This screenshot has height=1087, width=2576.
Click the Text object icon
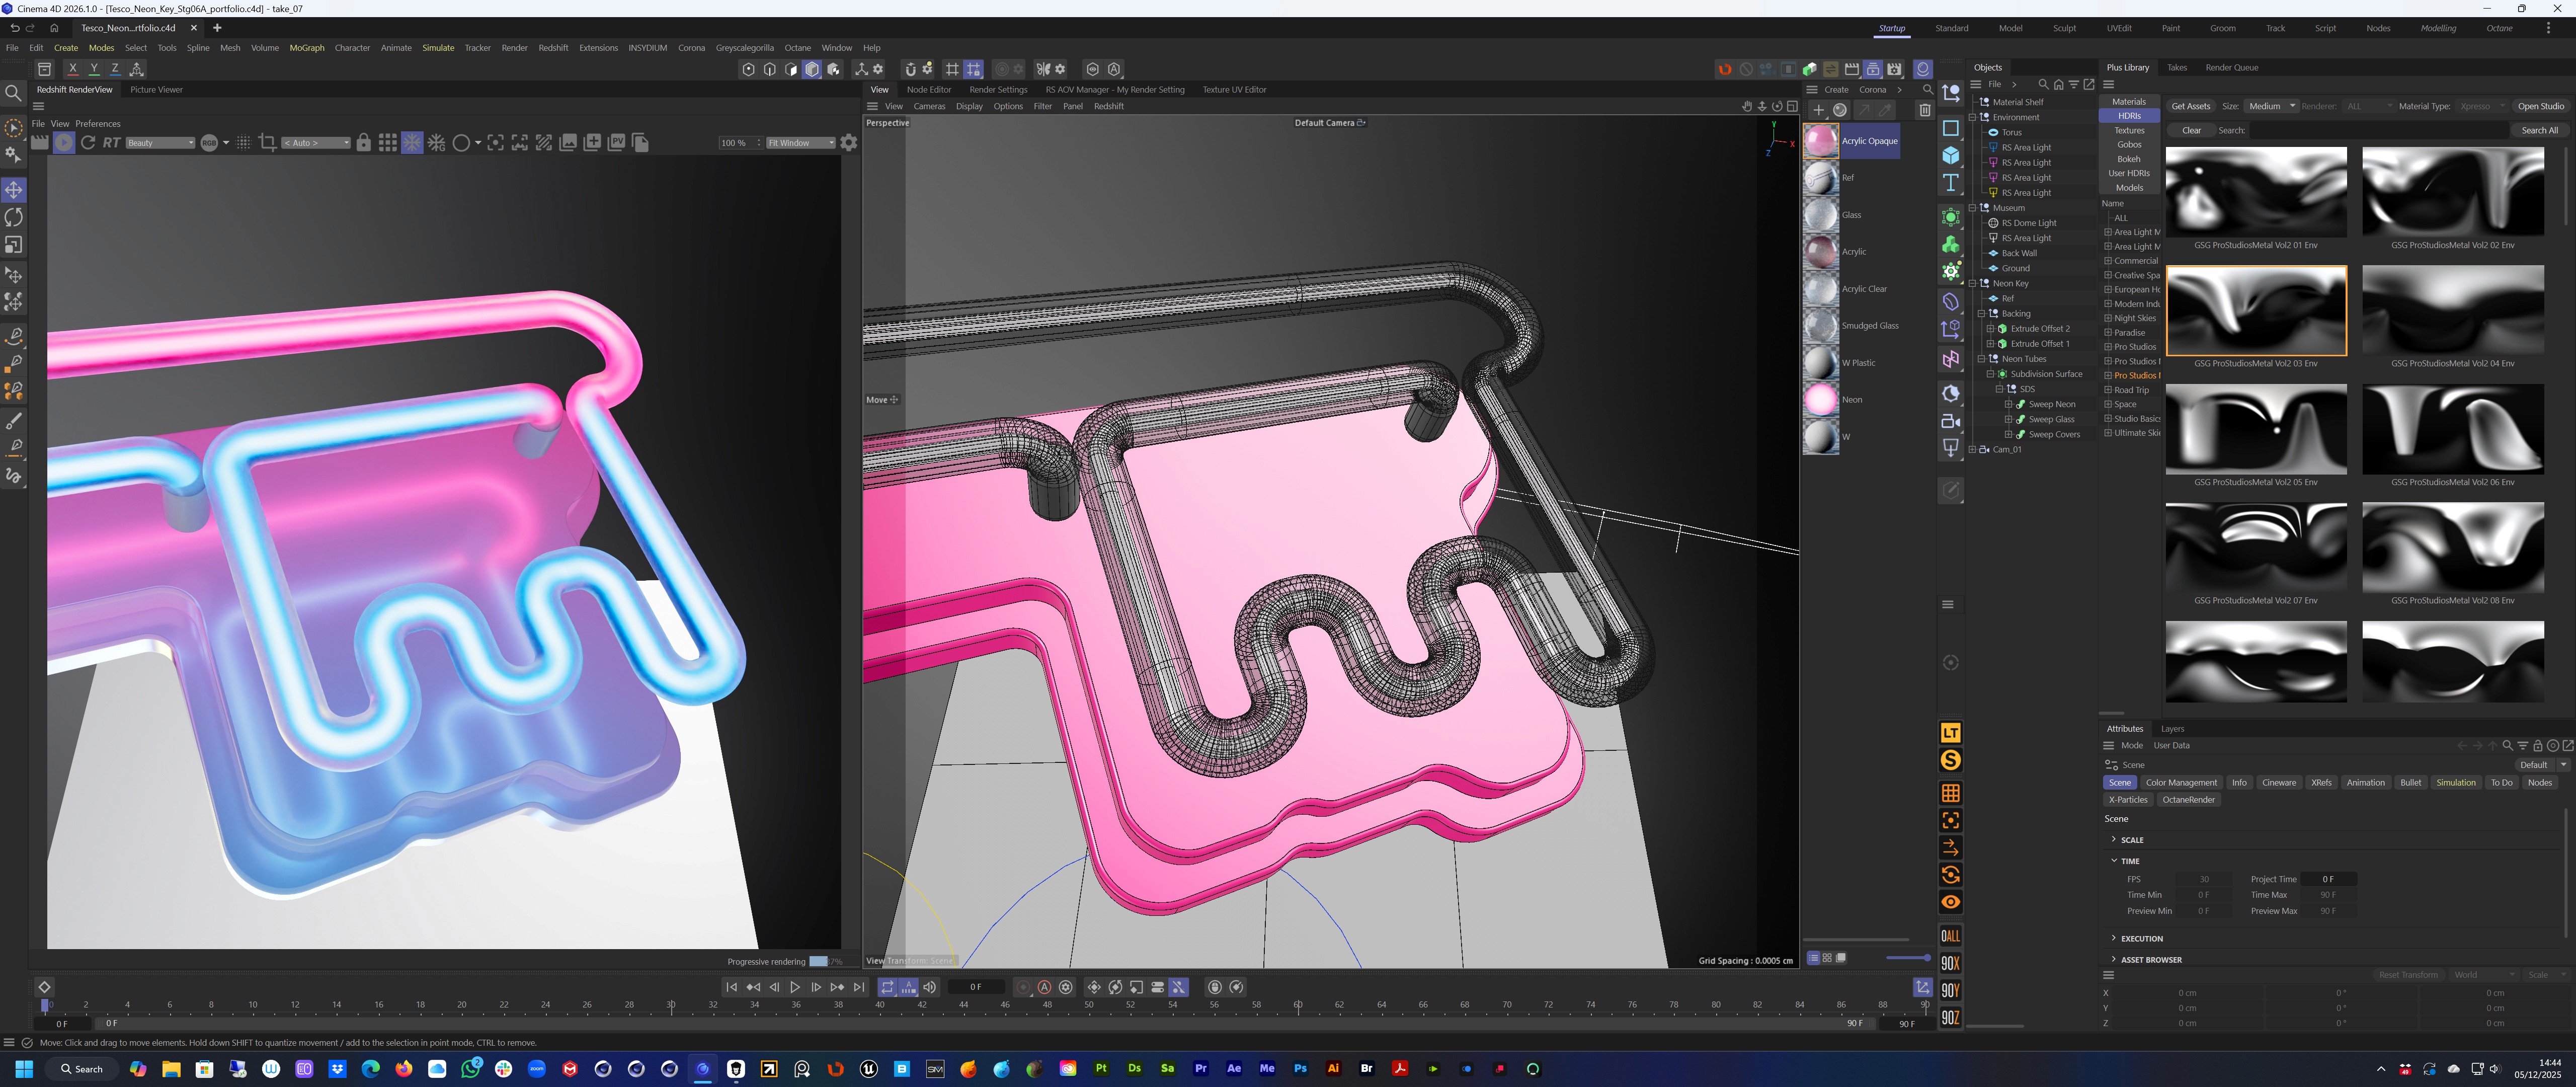[1950, 182]
